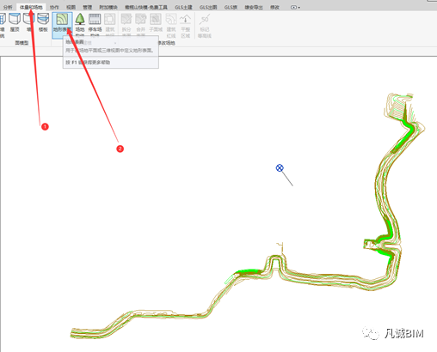Screen dimensions: 437x352
Task: Click the 标记等高线 label contours tool
Action: coord(205,25)
